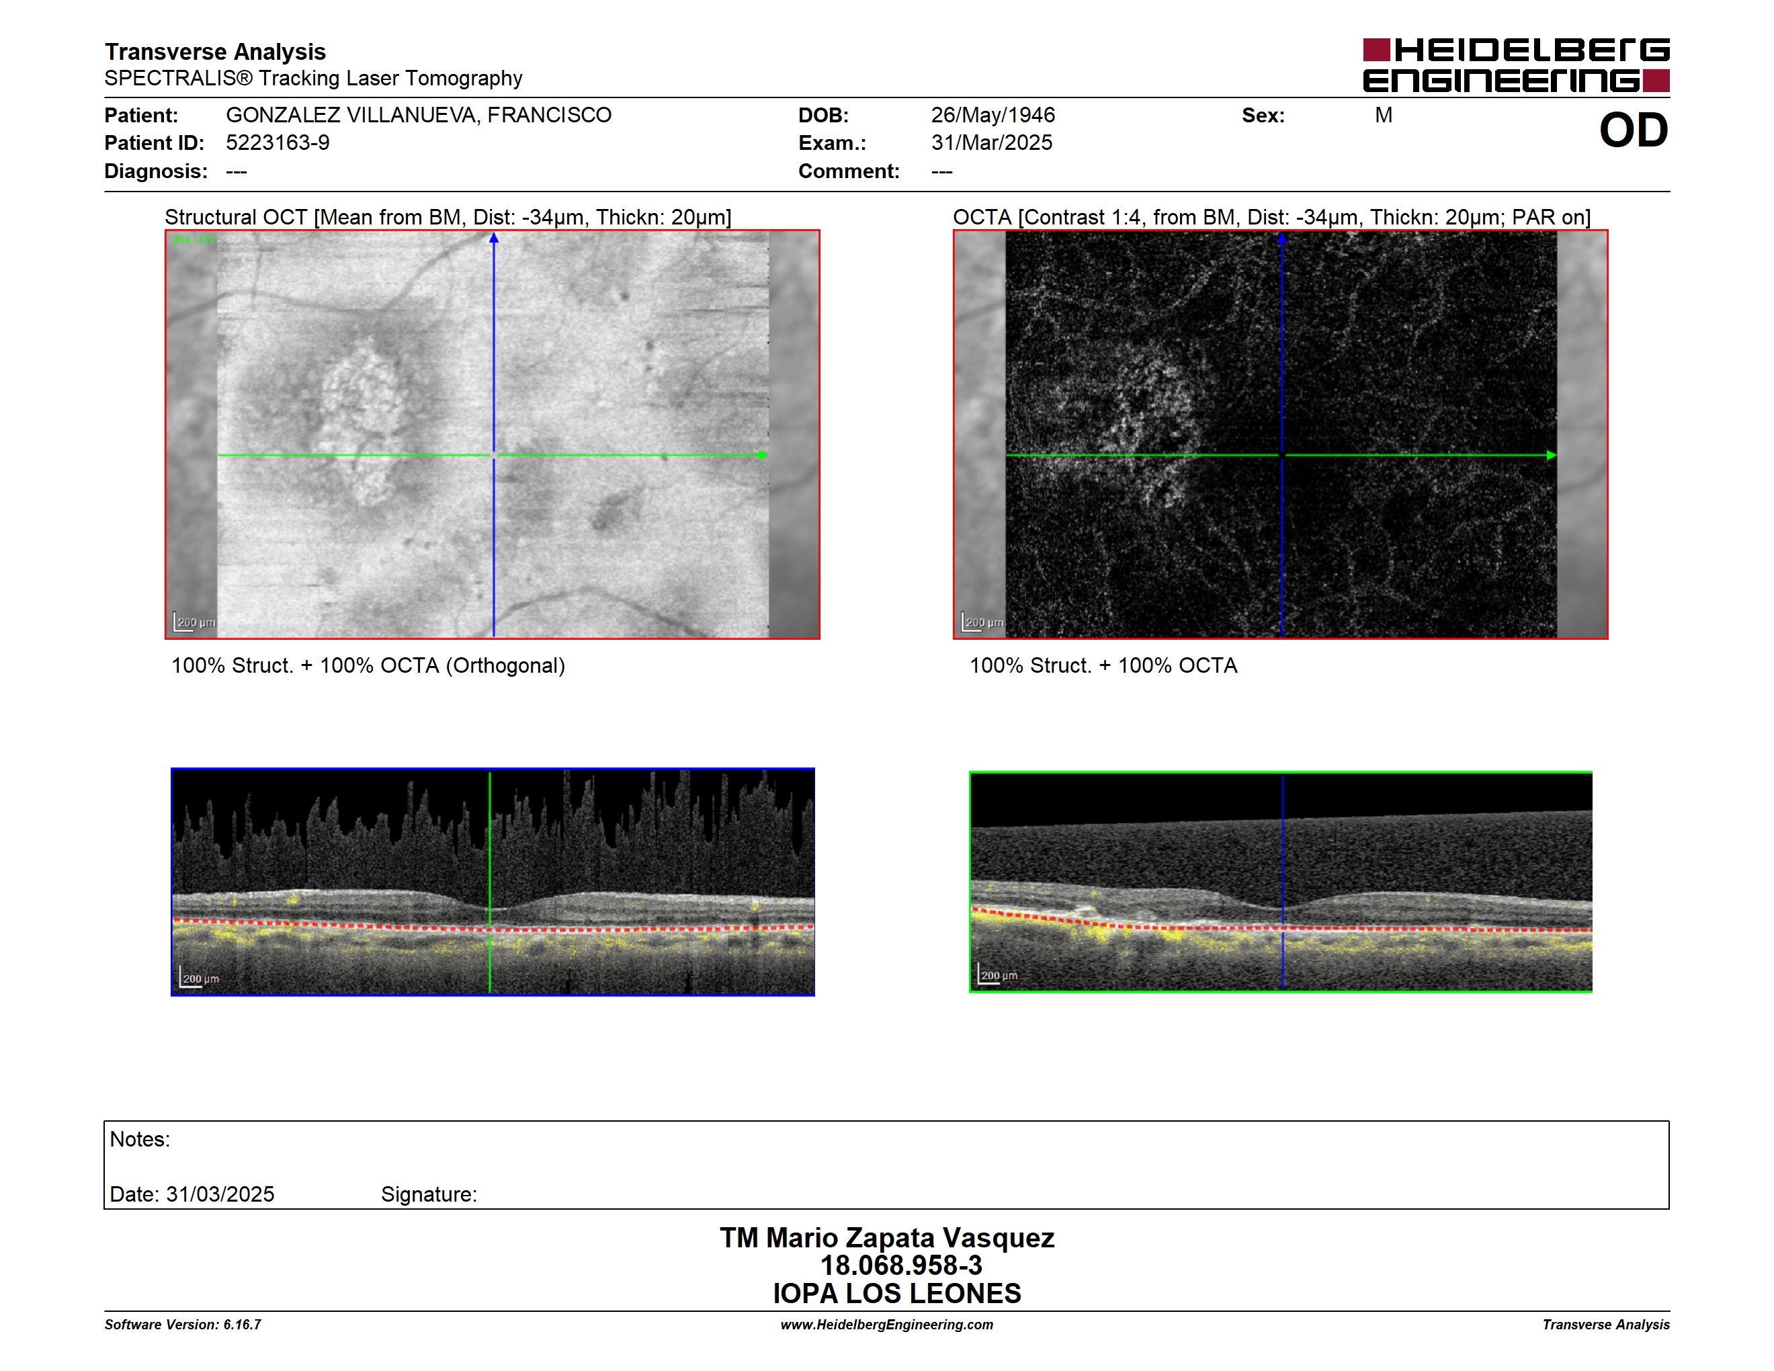1774x1371 pixels.
Task: Select the Patient ID value 5223163-9
Action: pos(278,143)
